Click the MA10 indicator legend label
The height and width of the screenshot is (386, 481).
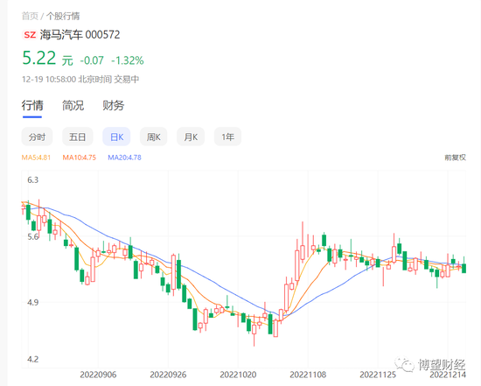[79, 158]
